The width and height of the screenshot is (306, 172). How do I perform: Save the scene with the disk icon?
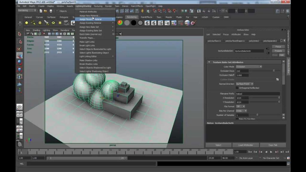tap(51, 11)
